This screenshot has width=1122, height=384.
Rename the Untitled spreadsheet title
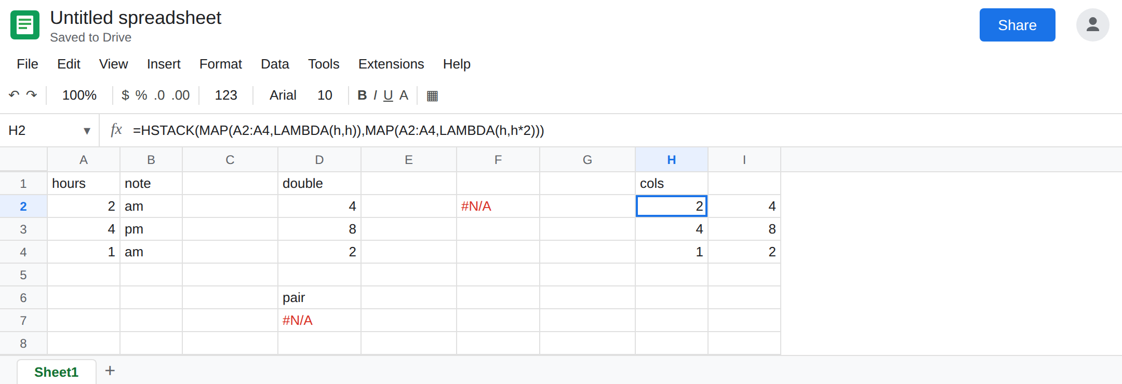click(x=136, y=18)
